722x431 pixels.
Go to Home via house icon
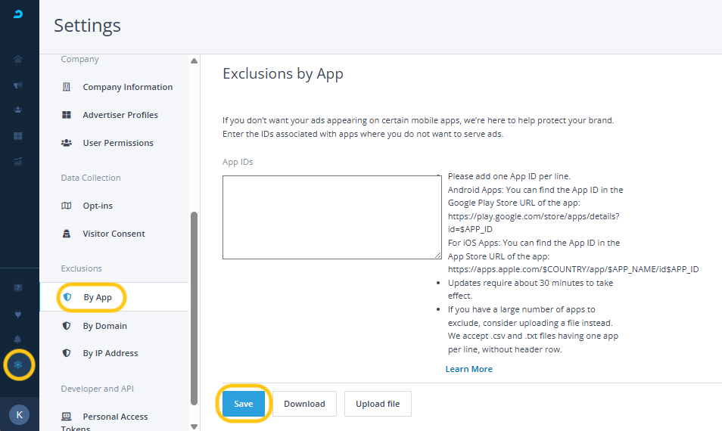[18, 60]
